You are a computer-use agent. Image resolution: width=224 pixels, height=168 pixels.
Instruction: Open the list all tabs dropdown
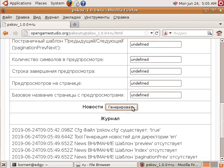220,24
